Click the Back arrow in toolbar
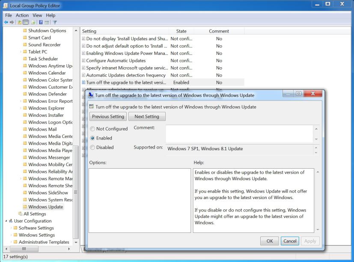This screenshot has height=262, width=354. [x=6, y=22]
